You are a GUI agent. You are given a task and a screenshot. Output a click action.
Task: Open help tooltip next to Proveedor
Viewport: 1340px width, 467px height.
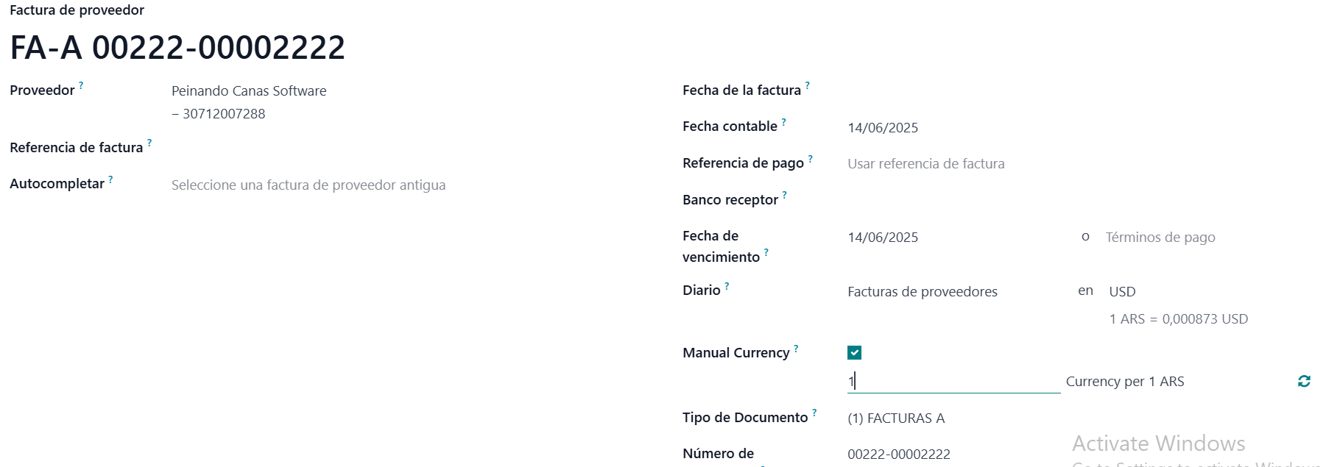click(x=81, y=85)
